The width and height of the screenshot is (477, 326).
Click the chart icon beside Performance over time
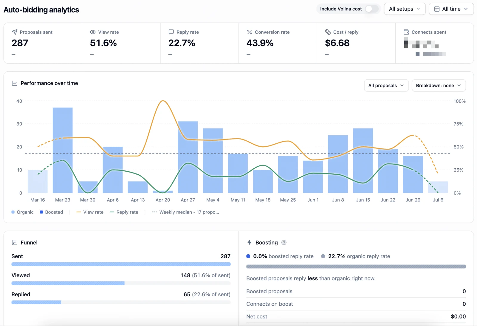click(14, 83)
